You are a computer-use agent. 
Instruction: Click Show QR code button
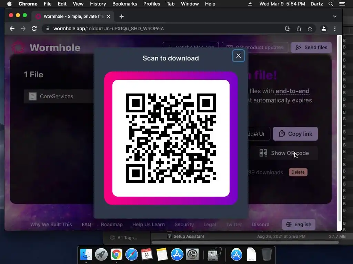click(x=284, y=153)
